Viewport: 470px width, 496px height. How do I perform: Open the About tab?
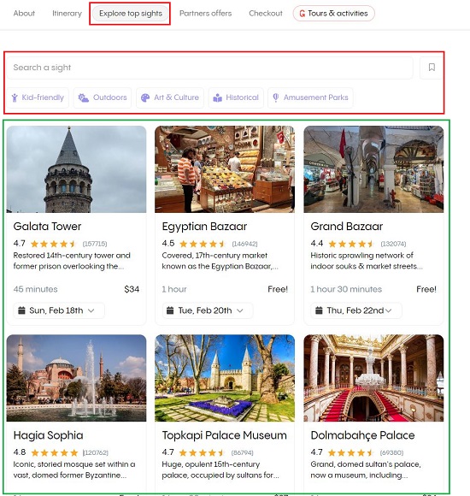[x=24, y=14]
